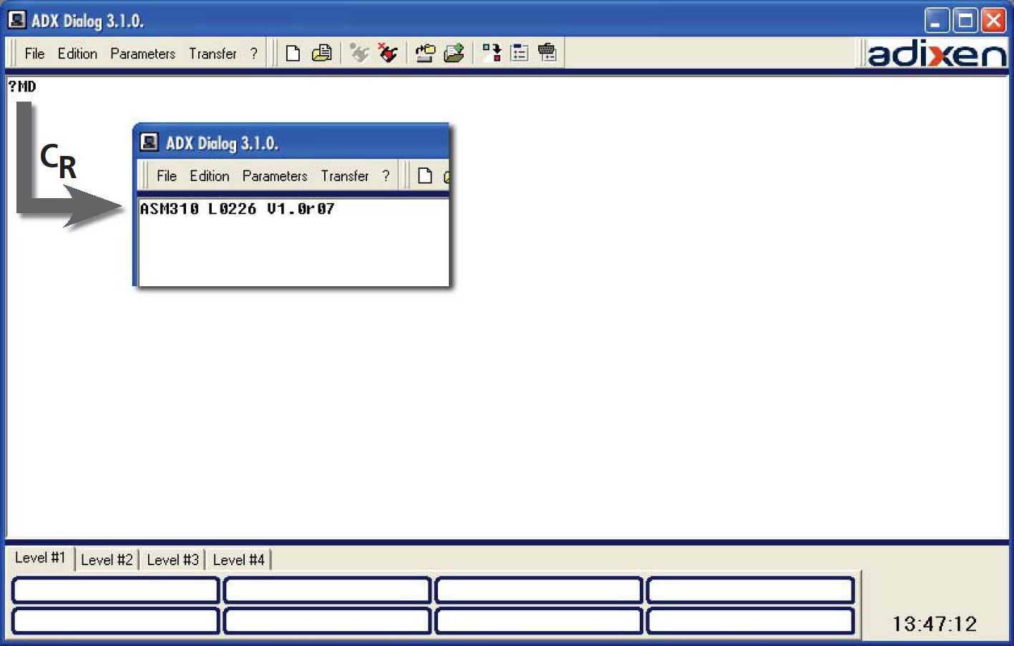The height and width of the screenshot is (646, 1014).
Task: Open File menu in the inset window
Action: [x=167, y=176]
